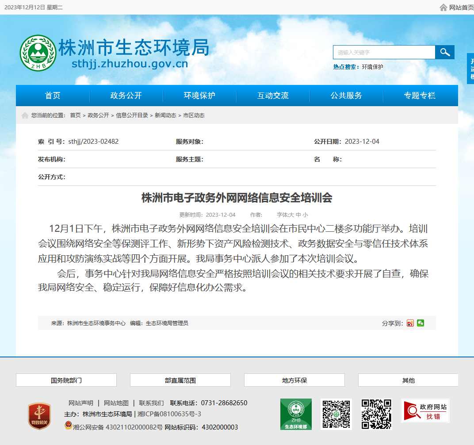This screenshot has height=445, width=474.
Task: Open the 网站地图 footer link
Action: 116,403
